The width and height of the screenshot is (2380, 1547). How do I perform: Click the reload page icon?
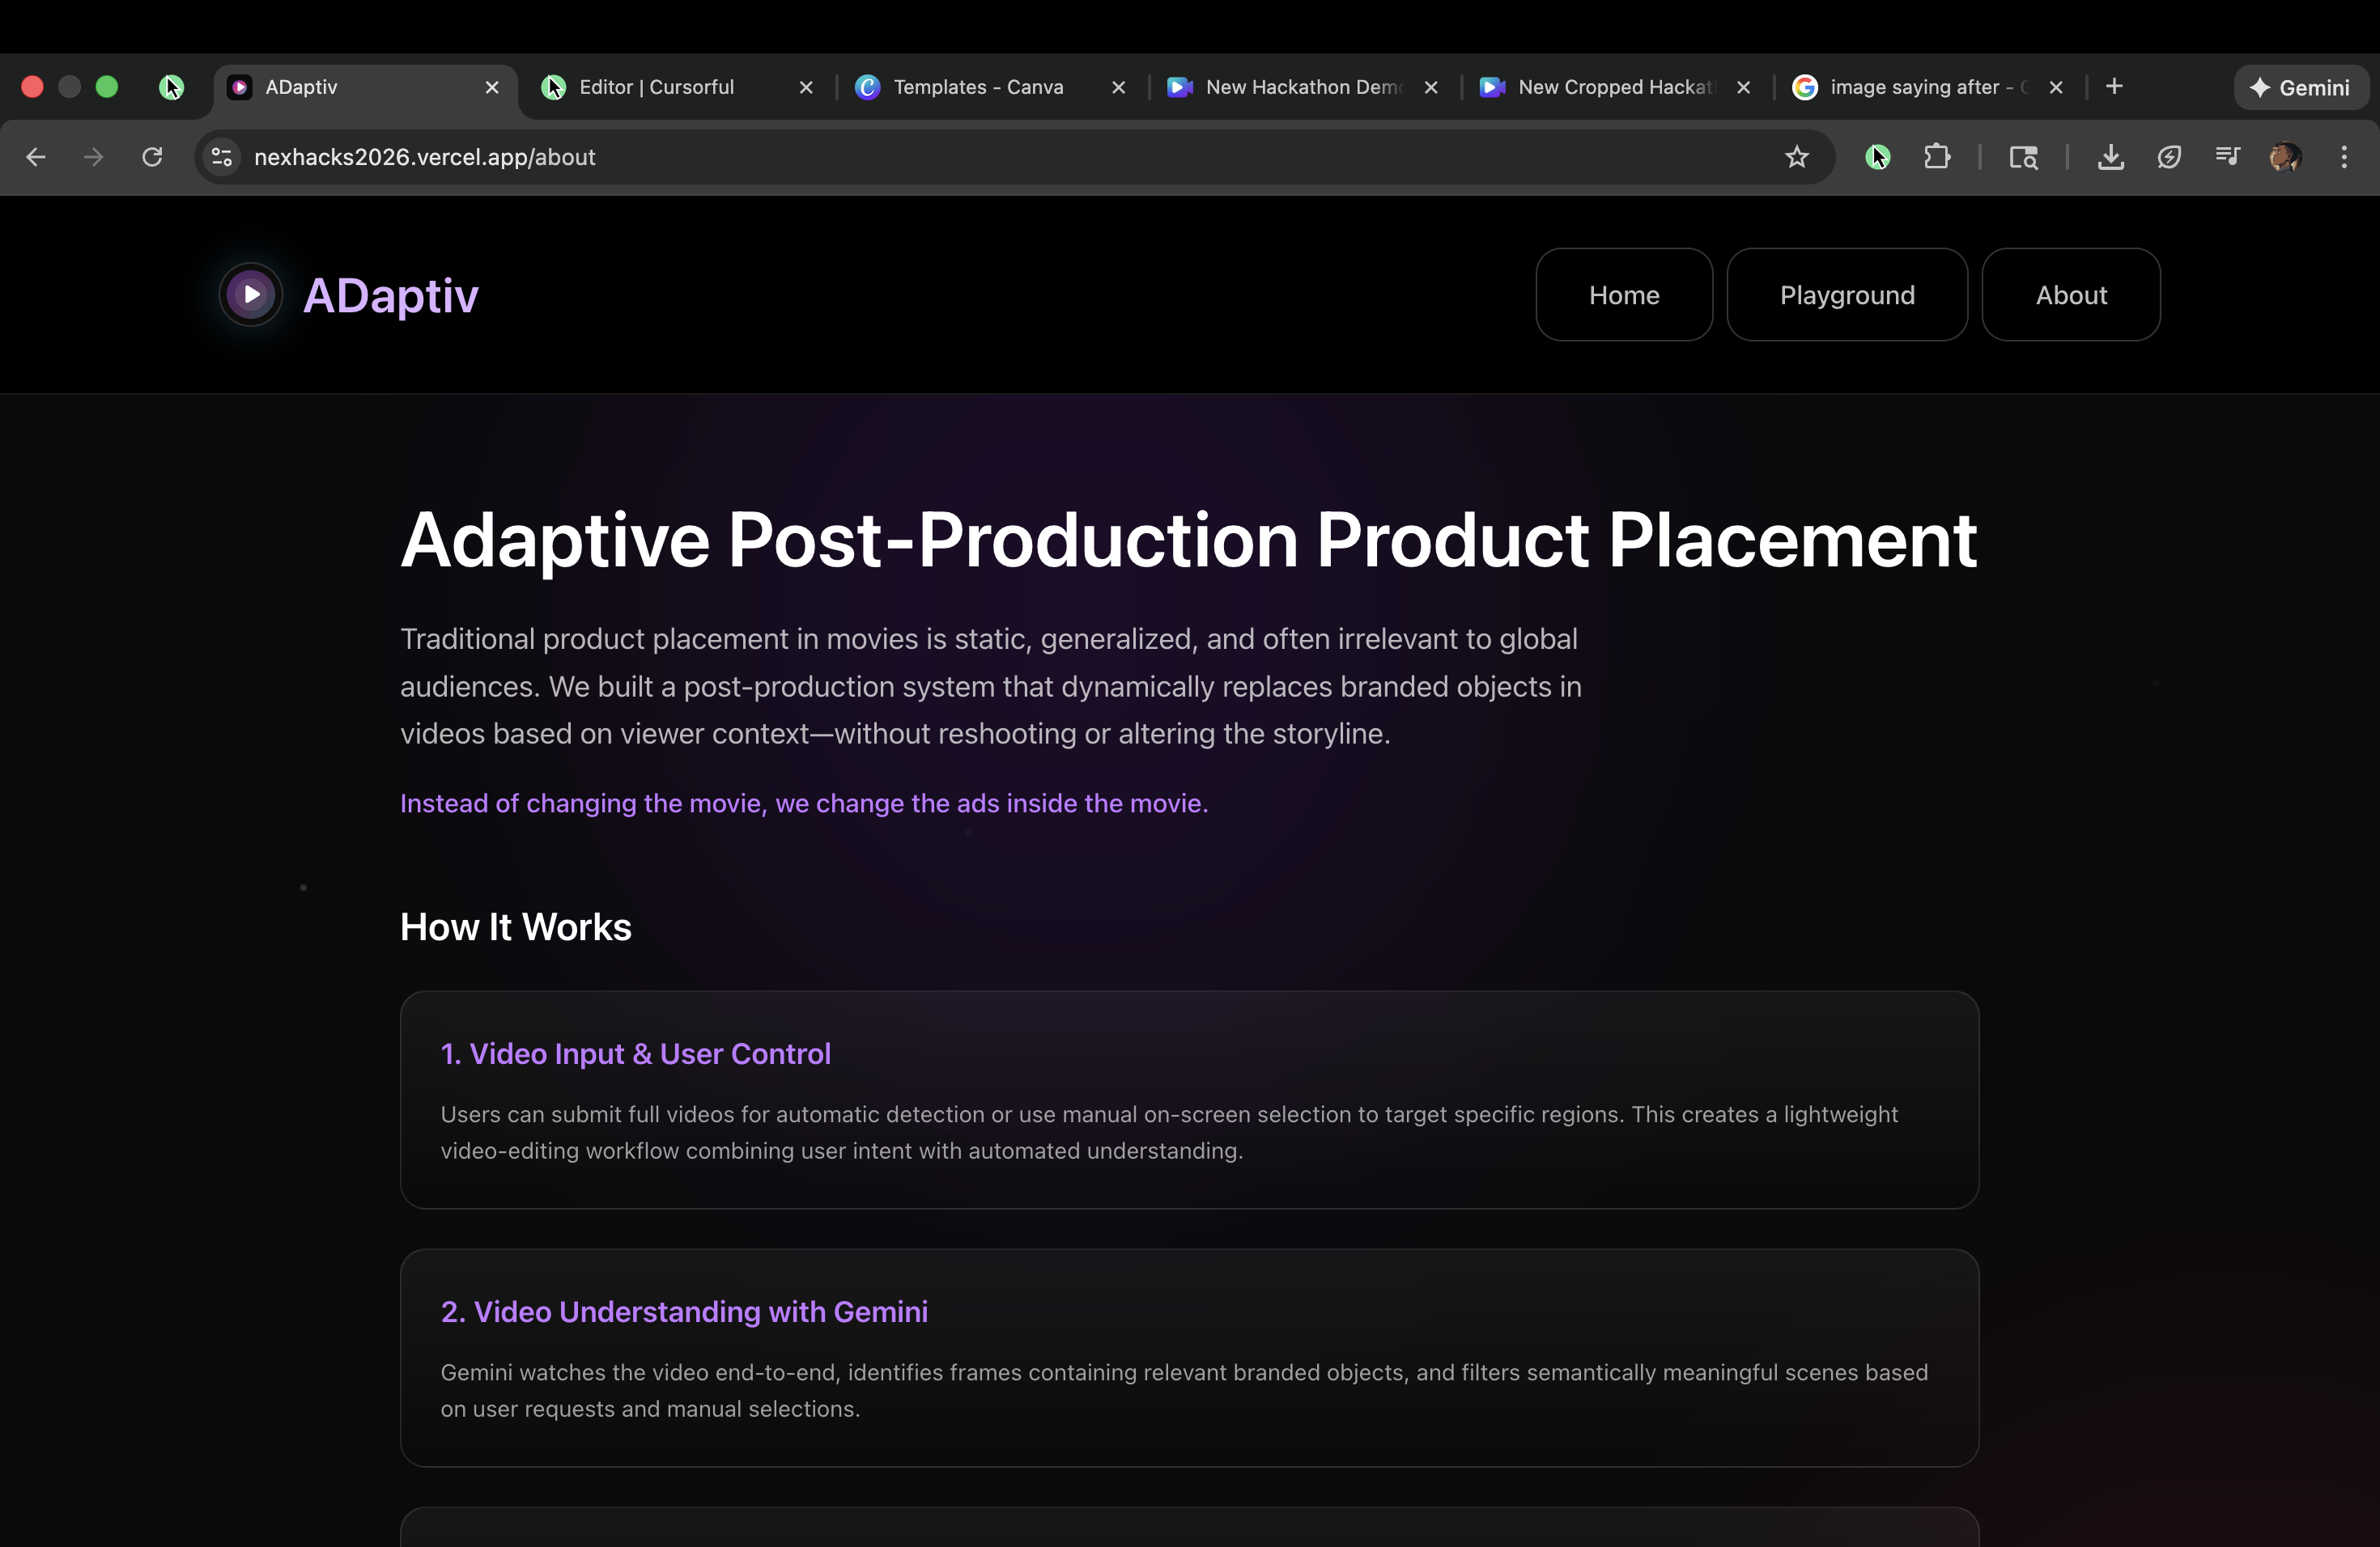pyautogui.click(x=152, y=157)
